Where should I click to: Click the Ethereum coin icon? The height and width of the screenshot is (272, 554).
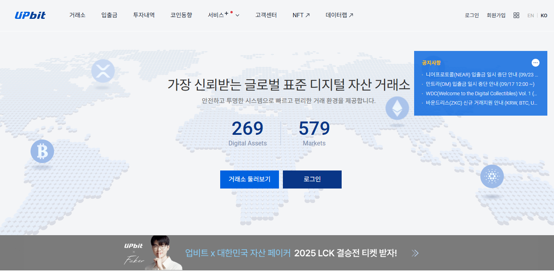(397, 108)
